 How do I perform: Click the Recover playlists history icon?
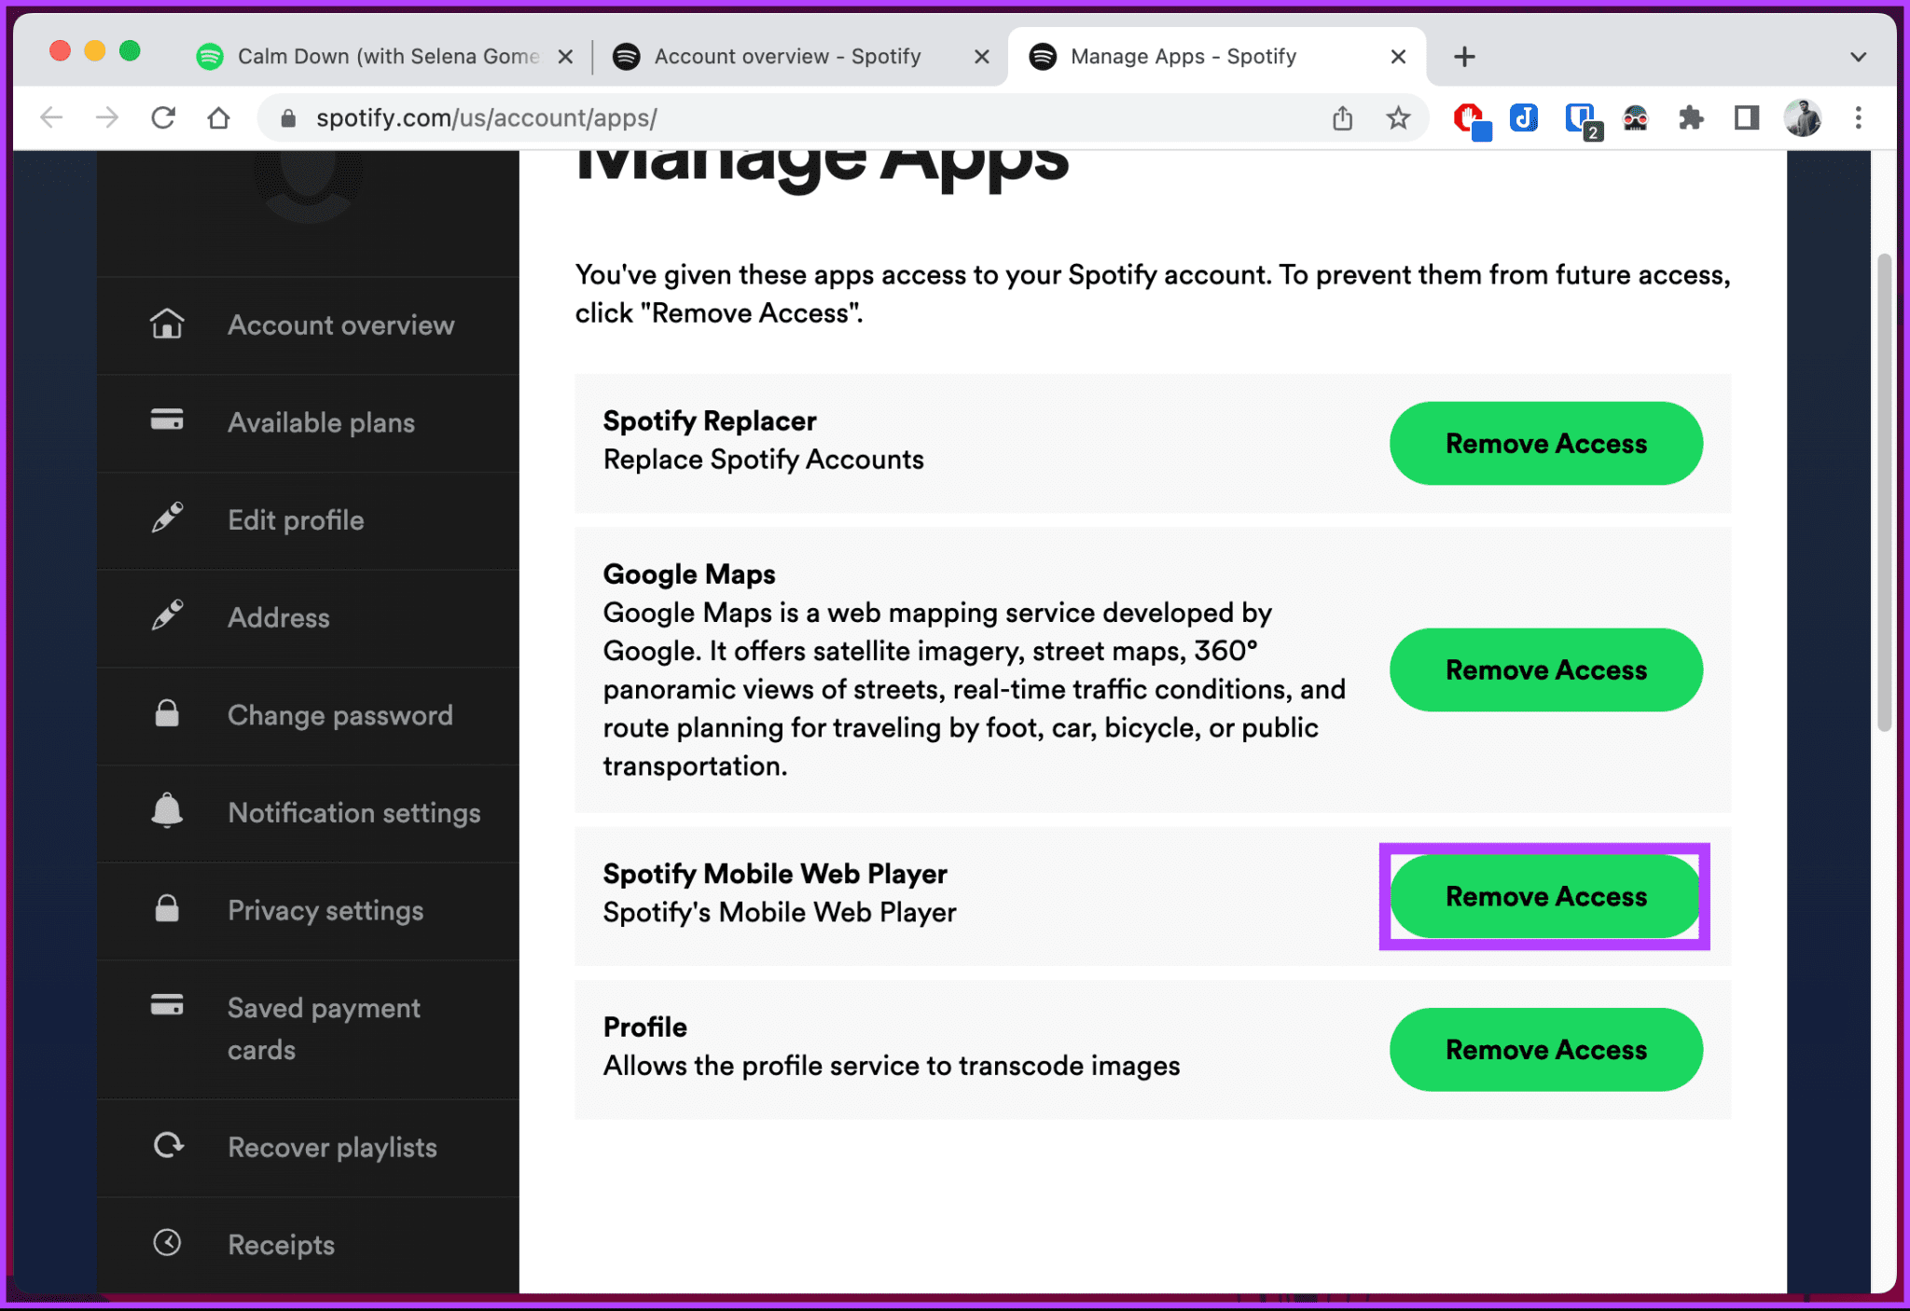(x=170, y=1147)
